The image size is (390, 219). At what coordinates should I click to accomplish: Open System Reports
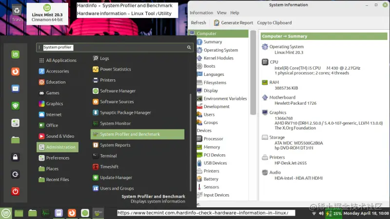coord(111,145)
